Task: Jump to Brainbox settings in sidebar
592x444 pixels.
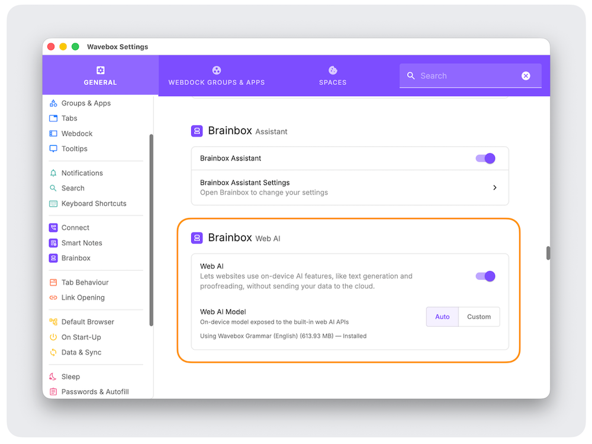Action: tap(76, 258)
